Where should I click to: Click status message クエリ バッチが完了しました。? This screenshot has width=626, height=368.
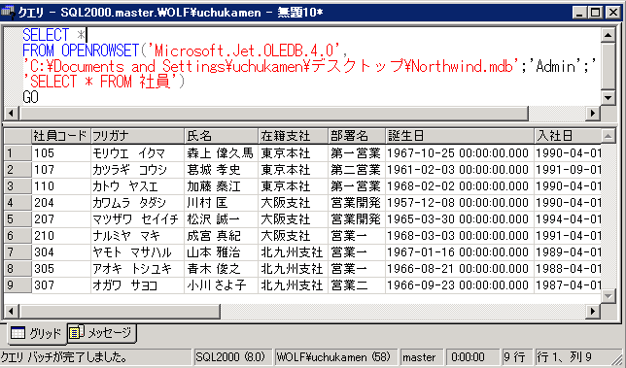click(64, 357)
